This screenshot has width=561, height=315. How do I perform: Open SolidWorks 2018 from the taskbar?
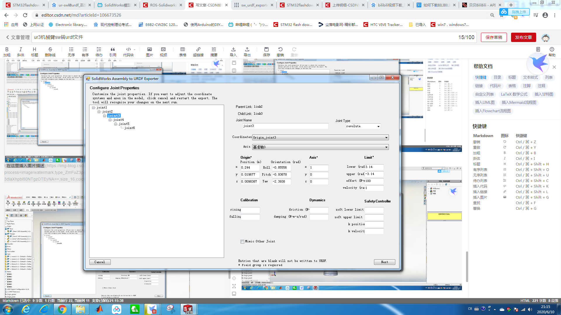[188, 309]
